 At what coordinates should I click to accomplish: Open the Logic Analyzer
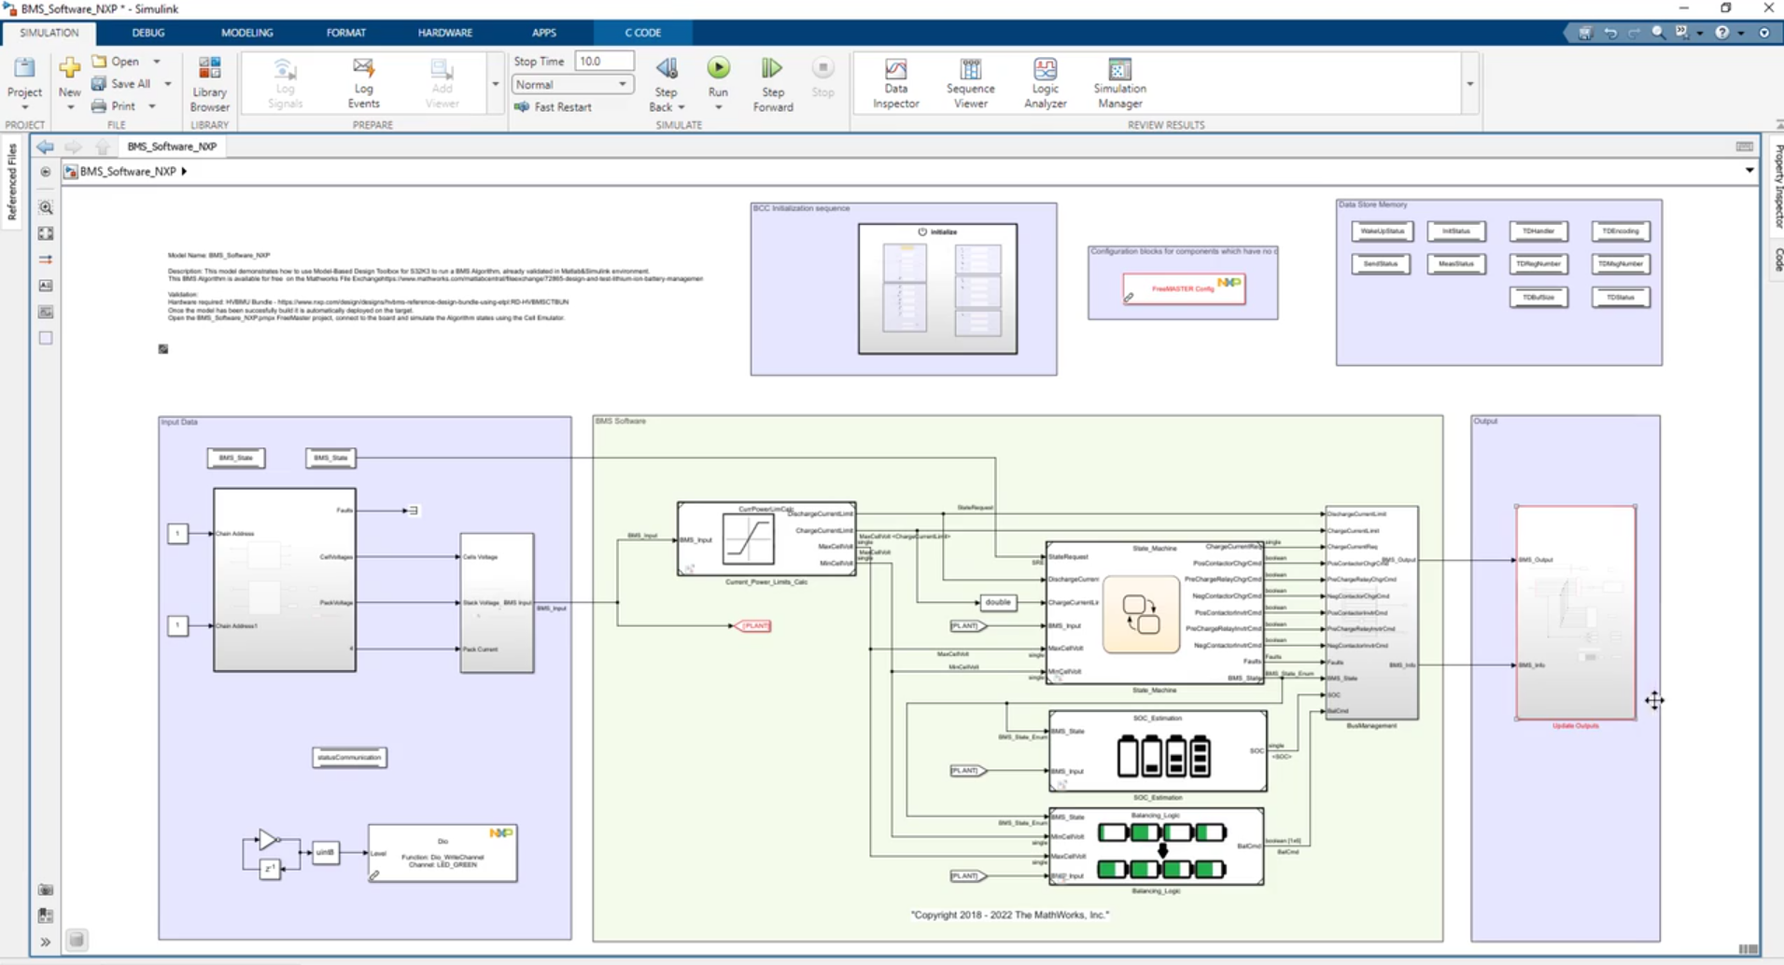tap(1044, 82)
